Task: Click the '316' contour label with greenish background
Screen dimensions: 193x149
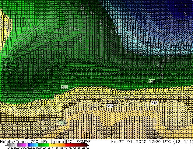Action: point(63,123)
